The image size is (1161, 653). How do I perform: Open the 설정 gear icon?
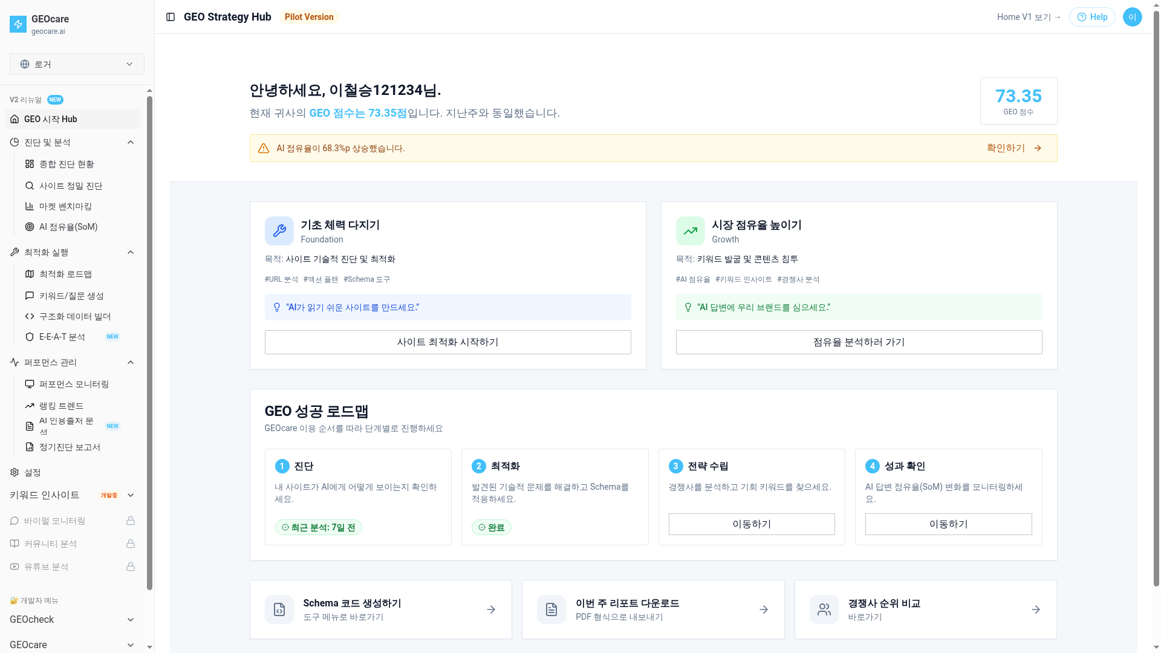click(14, 472)
